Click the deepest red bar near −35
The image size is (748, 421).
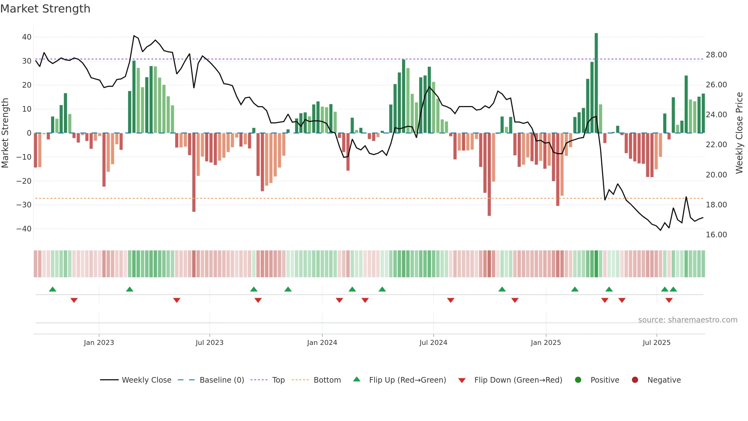click(489, 174)
